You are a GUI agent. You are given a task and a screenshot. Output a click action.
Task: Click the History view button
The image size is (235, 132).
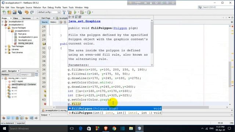53,22
